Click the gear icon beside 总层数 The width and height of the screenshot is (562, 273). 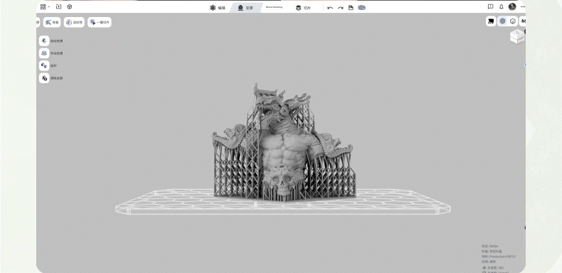pyautogui.click(x=484, y=267)
